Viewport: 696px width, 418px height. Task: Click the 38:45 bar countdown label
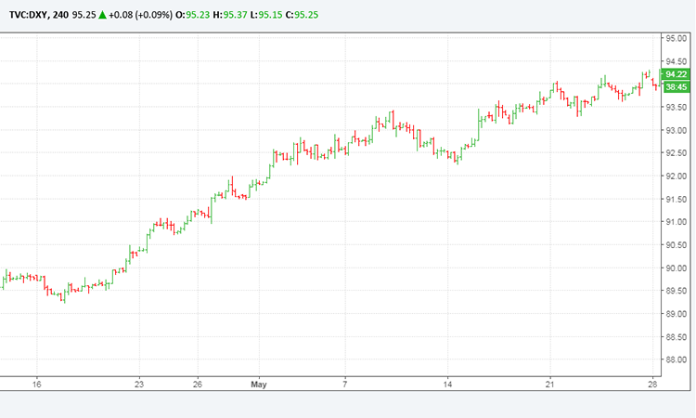click(676, 86)
